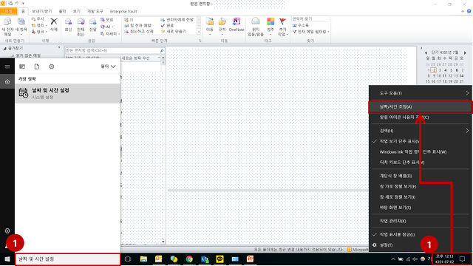Click magnifier in inbox search box

tap(162, 51)
